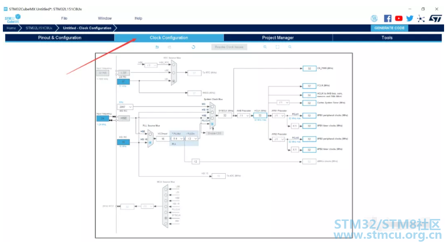Open the MCO divider /1 dropdown
Viewport: 446px width, 246px height.
147,206
